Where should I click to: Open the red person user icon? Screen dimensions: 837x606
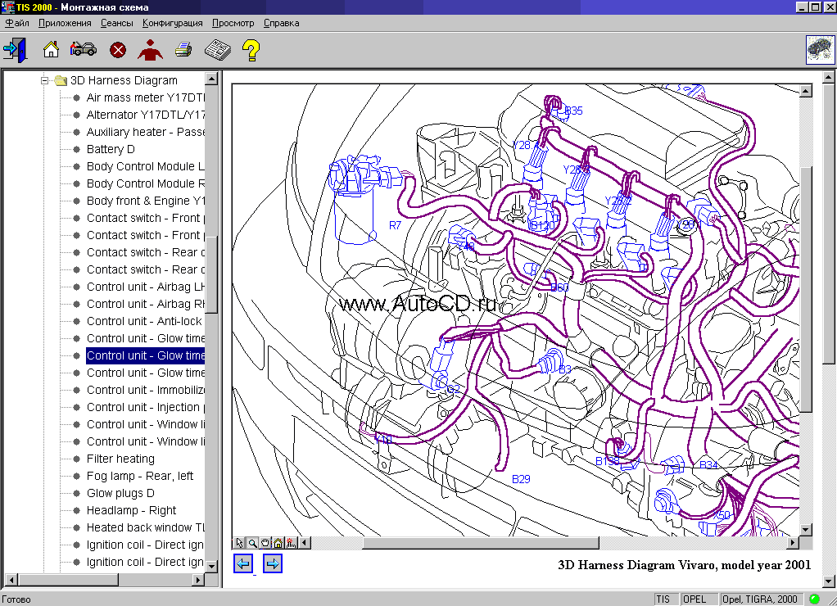(150, 50)
